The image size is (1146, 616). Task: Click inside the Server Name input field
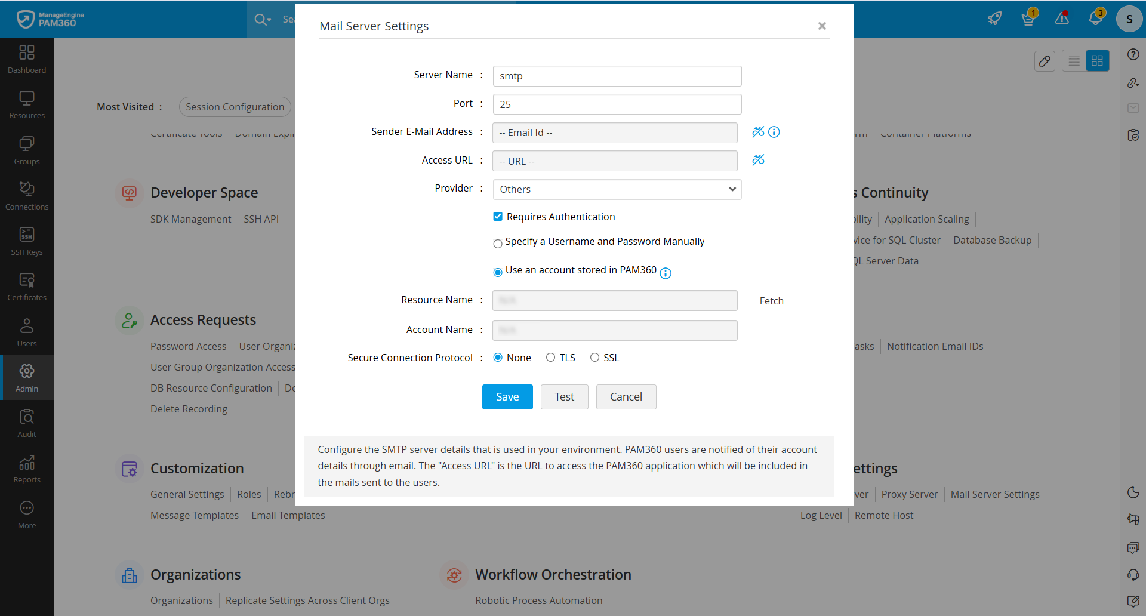tap(617, 76)
